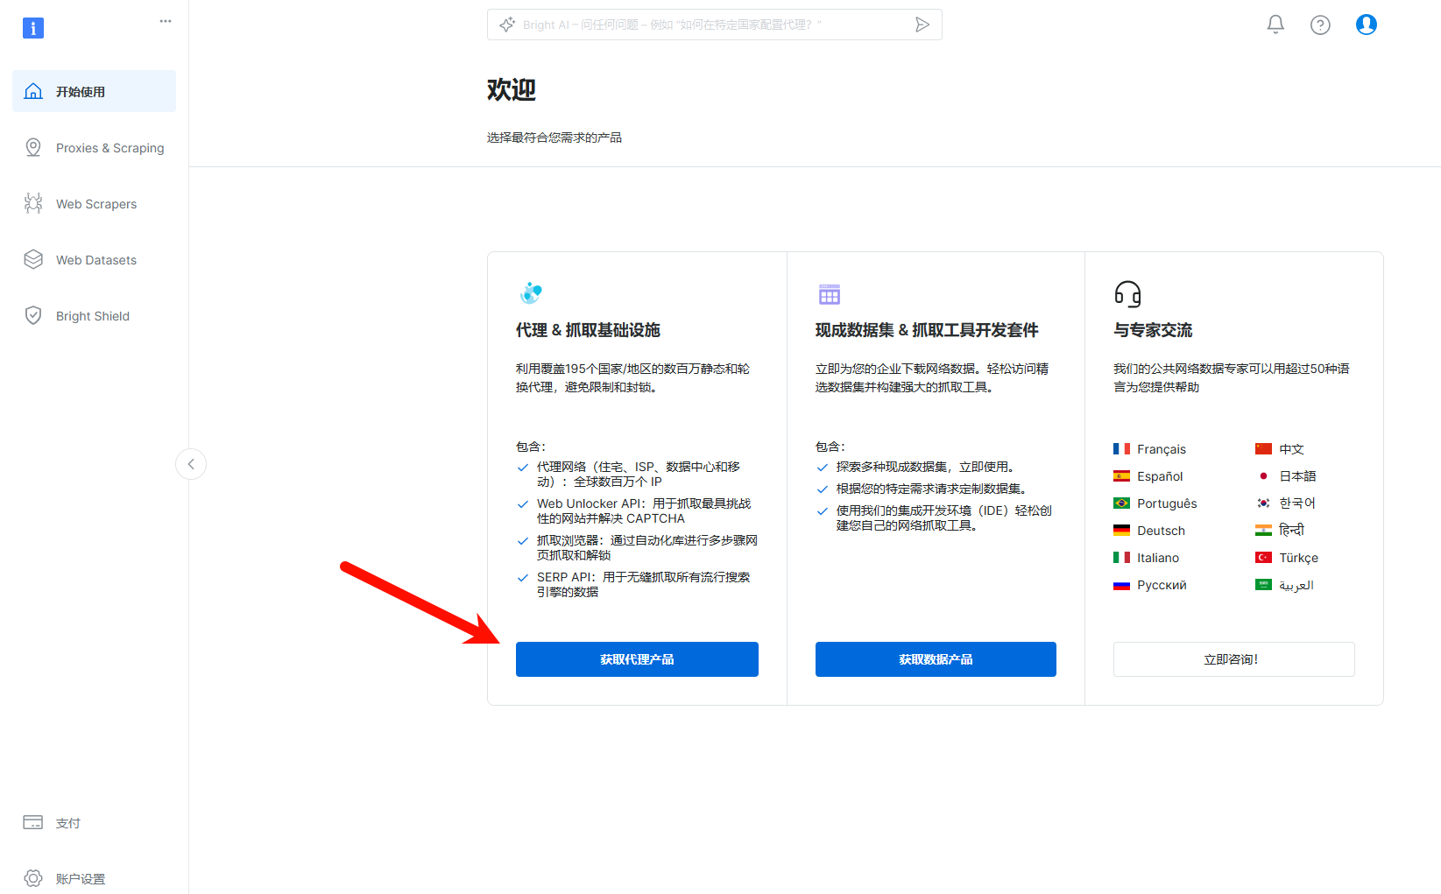Image resolution: width=1441 pixels, height=894 pixels.
Task: Click the headset expert icon
Action: coord(1127,293)
